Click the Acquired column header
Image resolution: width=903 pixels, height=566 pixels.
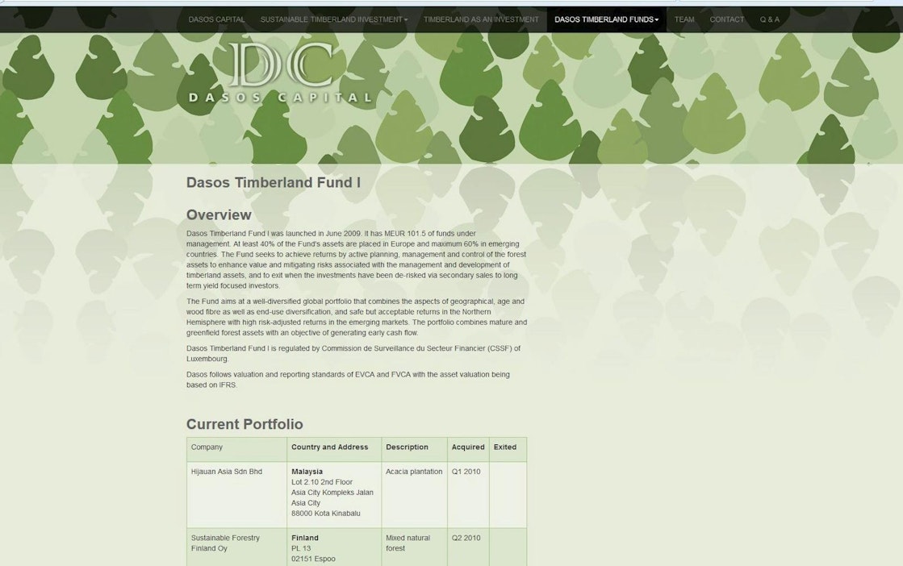point(468,447)
